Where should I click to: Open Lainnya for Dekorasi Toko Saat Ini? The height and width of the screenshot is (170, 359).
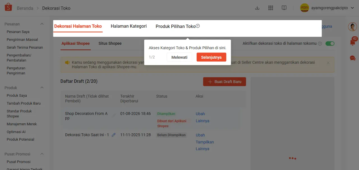click(202, 149)
